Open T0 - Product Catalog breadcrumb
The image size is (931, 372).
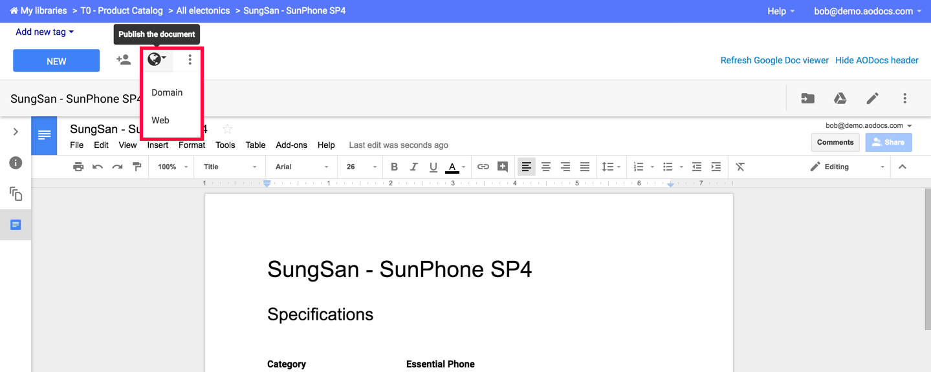click(x=122, y=11)
